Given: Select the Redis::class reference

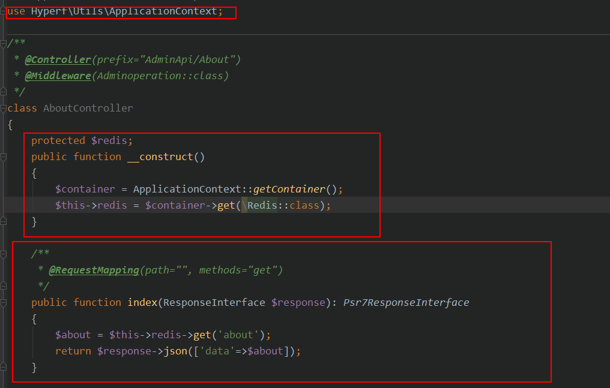Looking at the screenshot, I should (x=285, y=204).
